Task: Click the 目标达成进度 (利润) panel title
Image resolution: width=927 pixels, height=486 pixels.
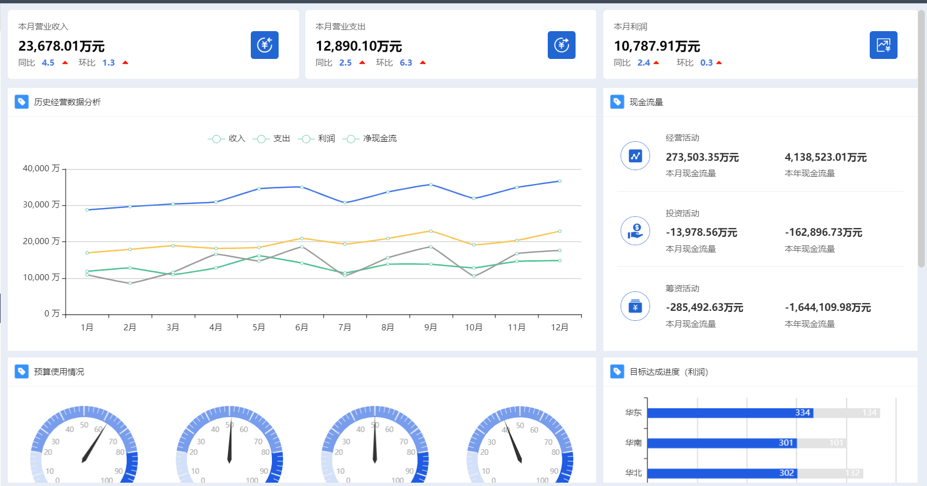Action: pyautogui.click(x=668, y=371)
